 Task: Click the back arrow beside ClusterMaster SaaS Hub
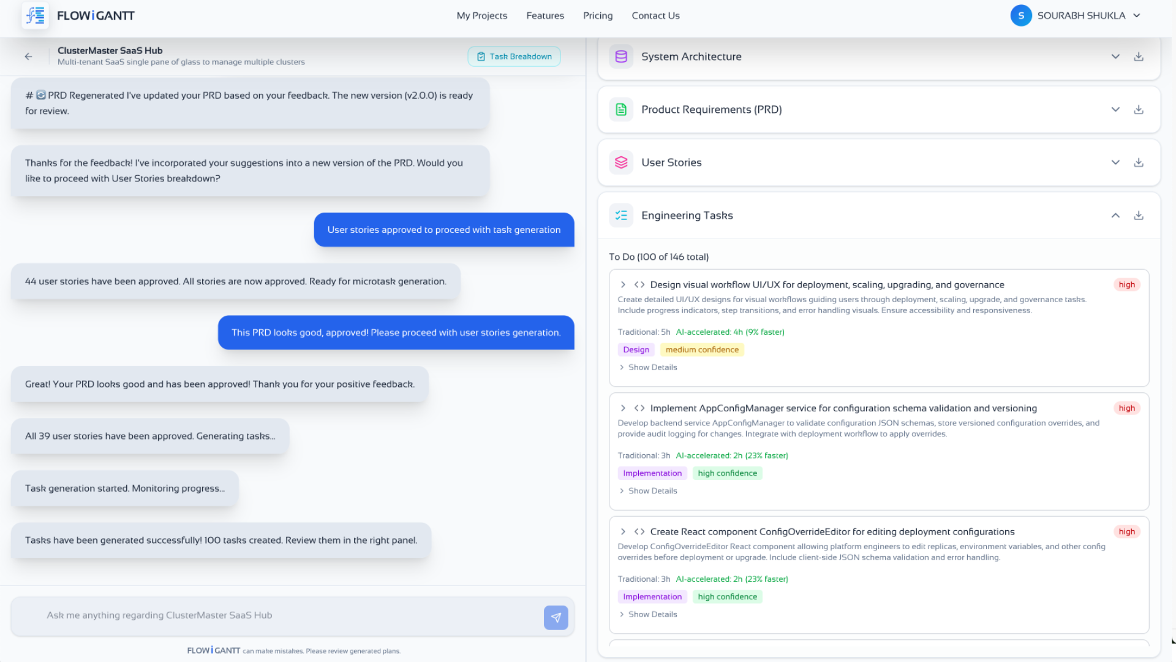pos(28,56)
